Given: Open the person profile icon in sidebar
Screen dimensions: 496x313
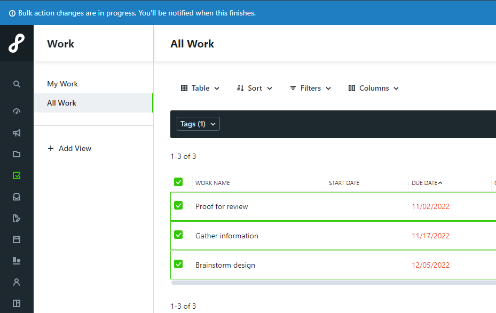Looking at the screenshot, I should (x=17, y=282).
